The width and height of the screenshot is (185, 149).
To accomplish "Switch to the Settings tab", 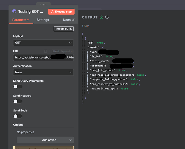I will pos(43,20).
